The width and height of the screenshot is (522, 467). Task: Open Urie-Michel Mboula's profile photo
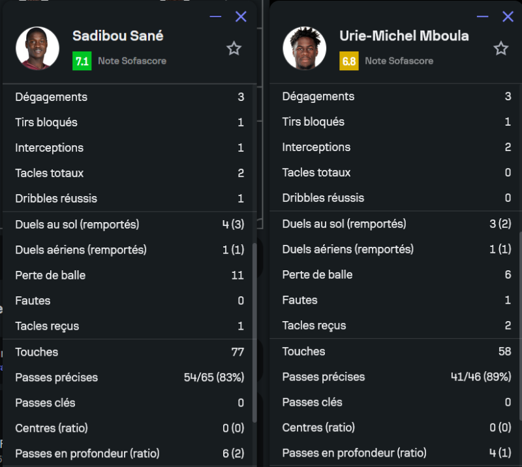(304, 48)
